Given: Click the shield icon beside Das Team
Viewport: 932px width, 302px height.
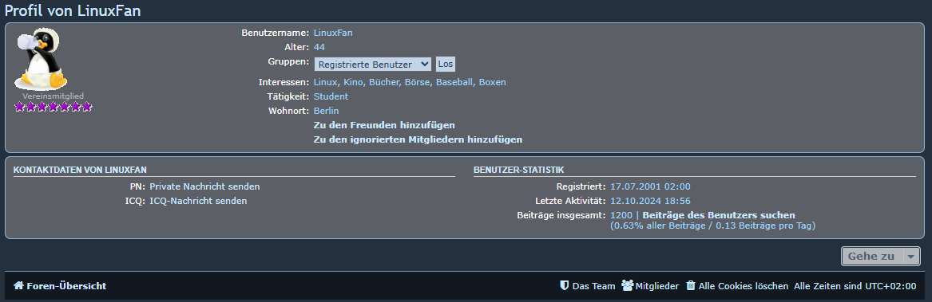Looking at the screenshot, I should tap(565, 285).
